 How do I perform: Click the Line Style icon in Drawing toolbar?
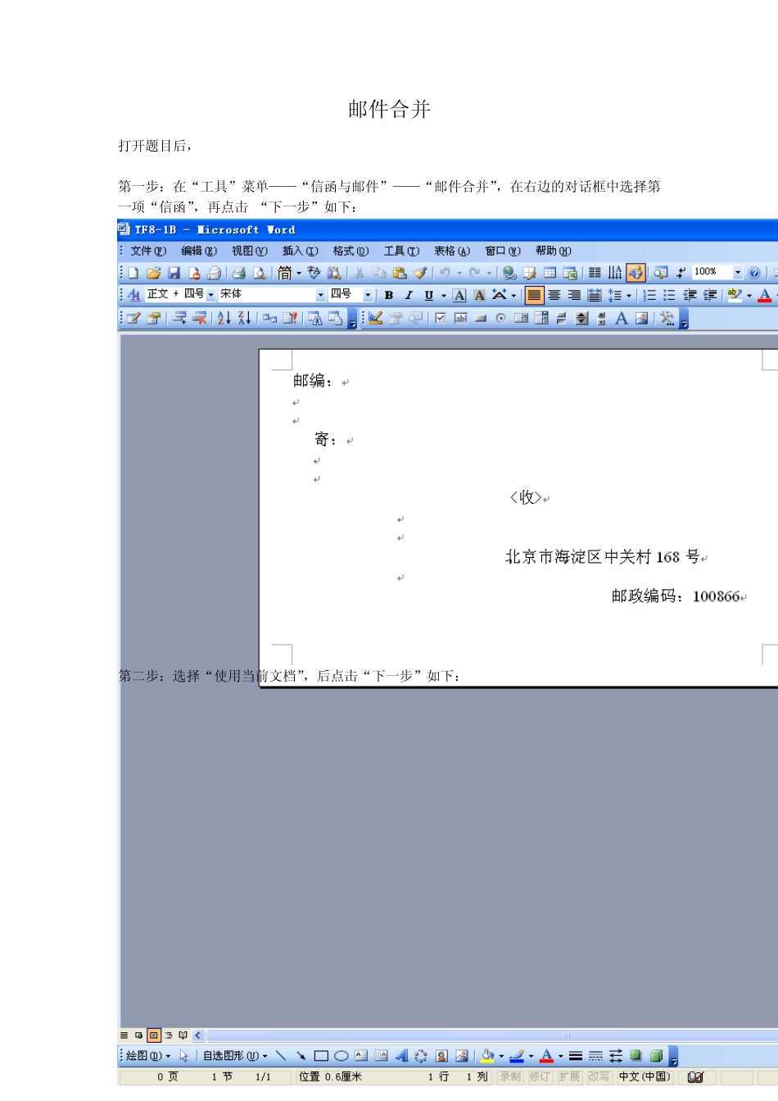coord(576,1056)
